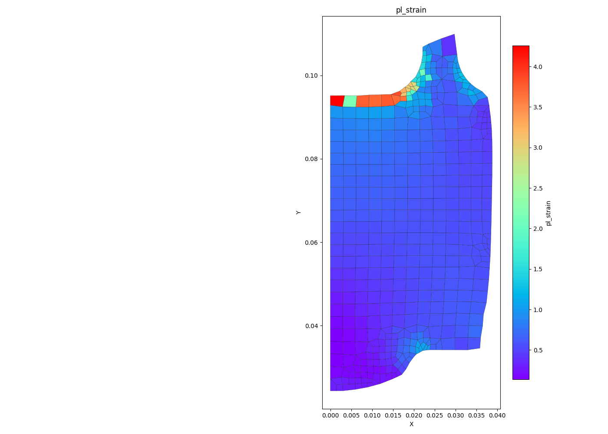Click the 4.0 tick on the colorbar

pyautogui.click(x=537, y=67)
